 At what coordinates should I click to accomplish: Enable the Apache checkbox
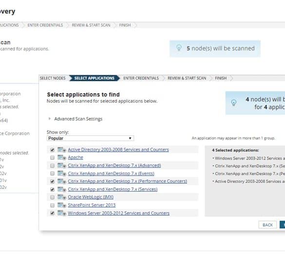click(52, 158)
